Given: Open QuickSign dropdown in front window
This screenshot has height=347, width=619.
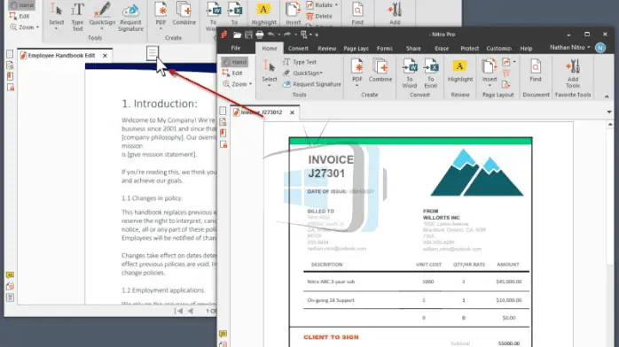Looking at the screenshot, I should tap(302, 73).
